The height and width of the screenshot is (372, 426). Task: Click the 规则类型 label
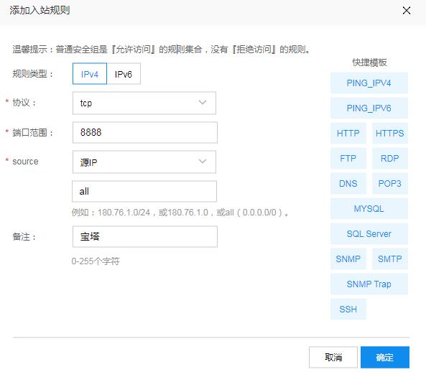click(32, 74)
